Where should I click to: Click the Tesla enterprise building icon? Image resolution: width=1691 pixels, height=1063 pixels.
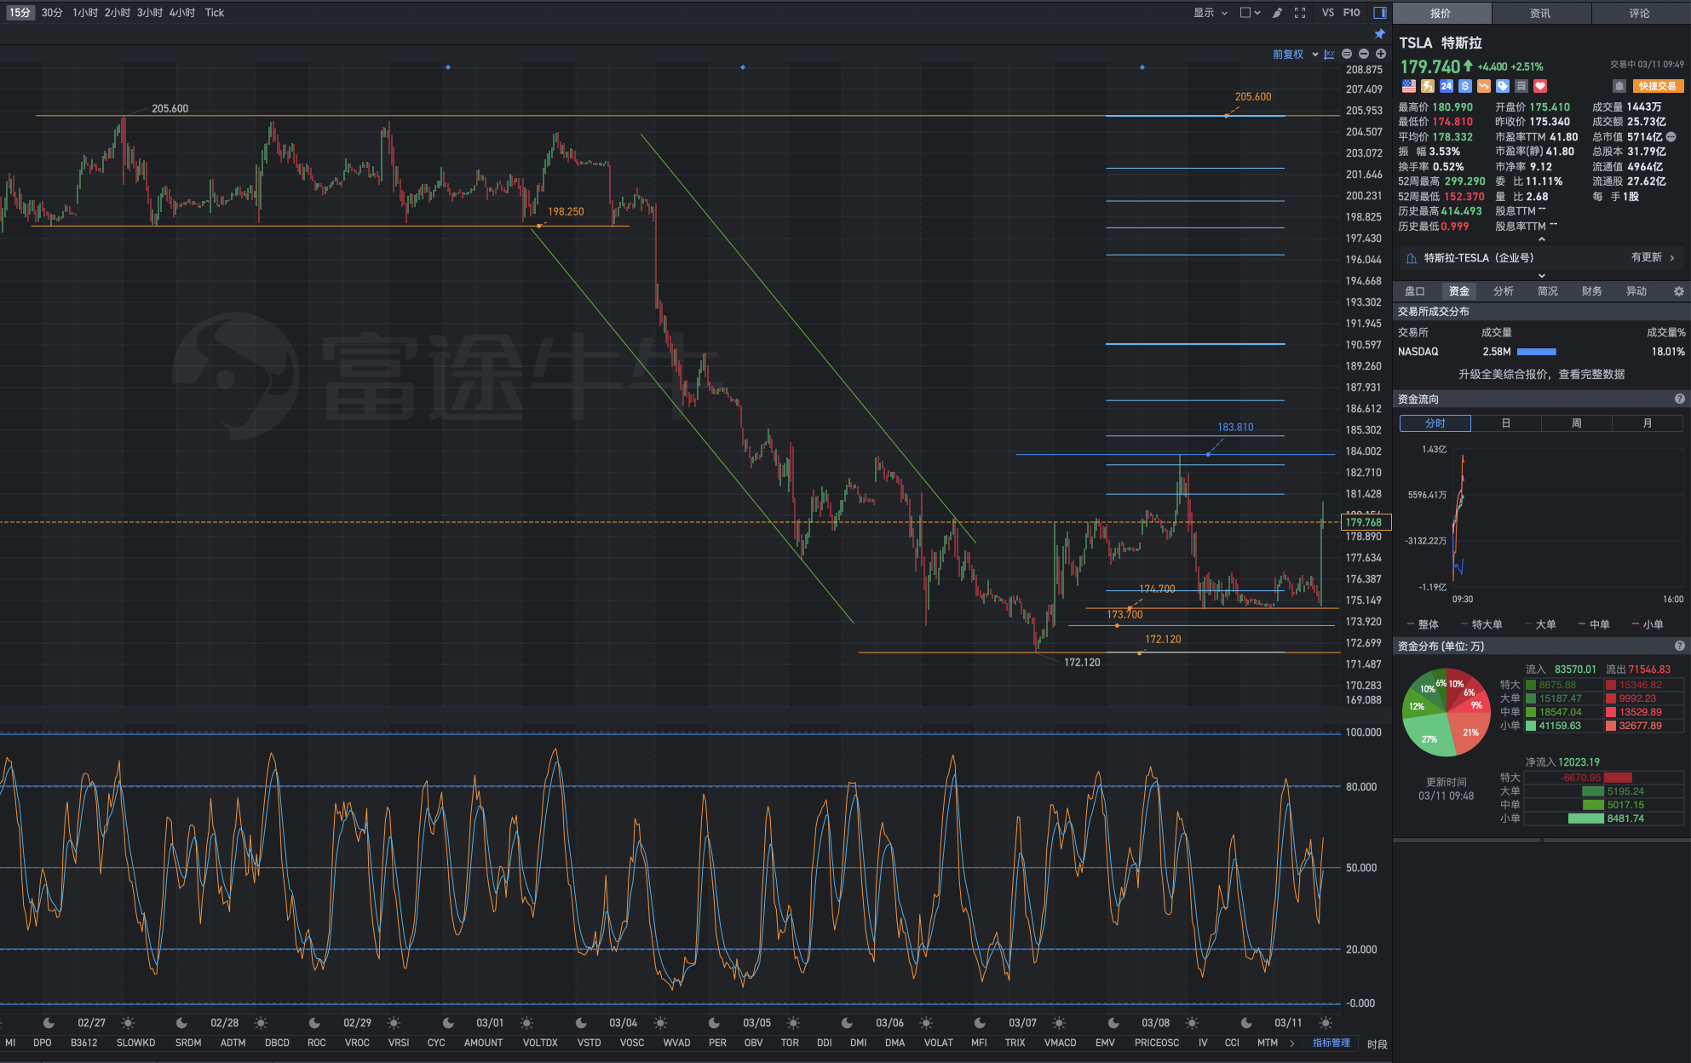1412,258
